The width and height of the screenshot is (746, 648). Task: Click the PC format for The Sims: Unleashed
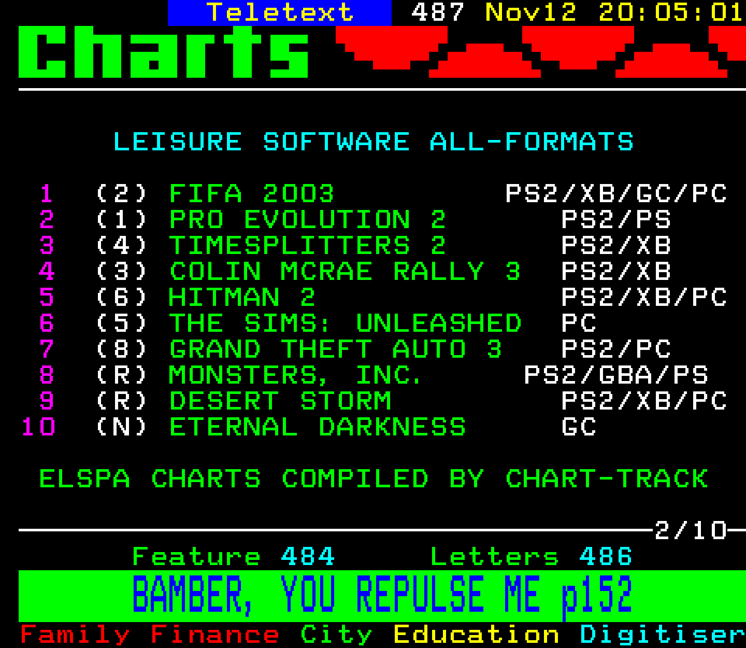pos(579,323)
